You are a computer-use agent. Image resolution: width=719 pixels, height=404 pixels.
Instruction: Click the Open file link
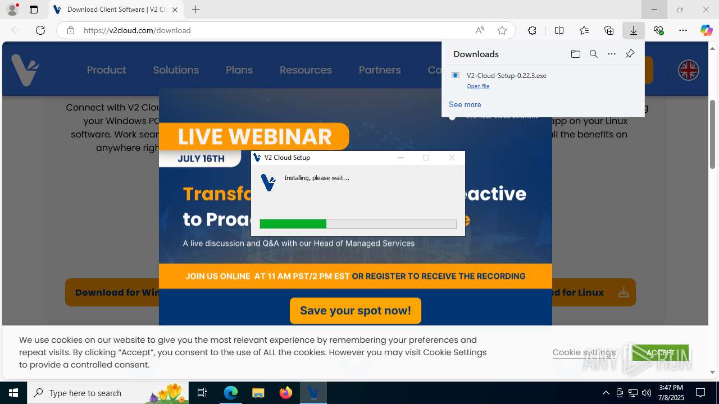click(x=478, y=86)
